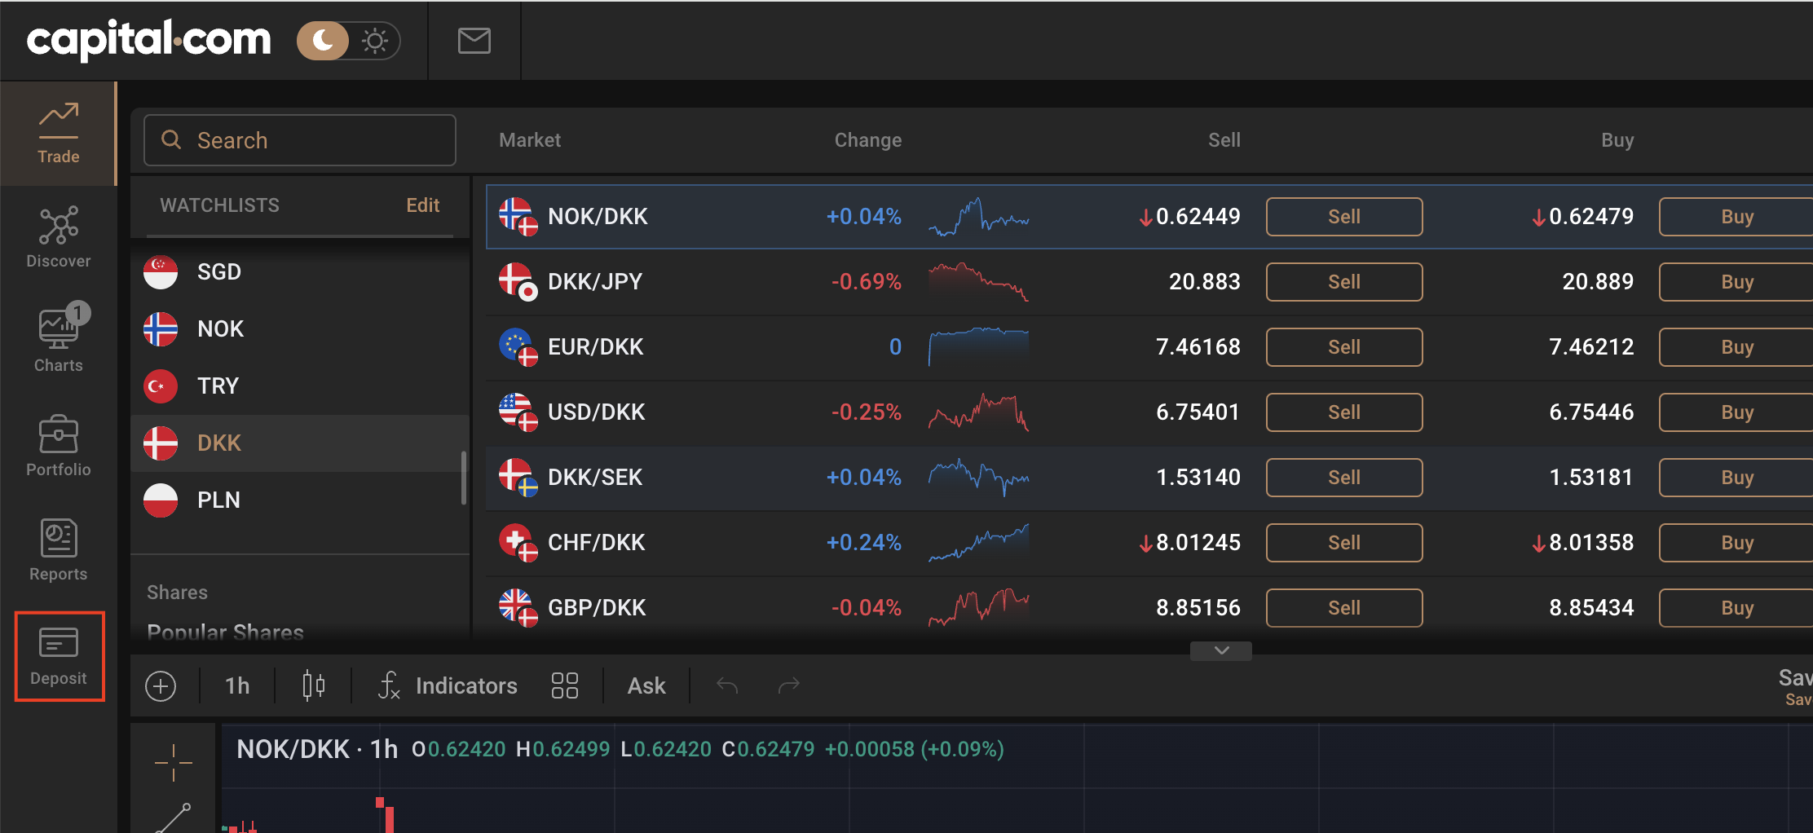
Task: Open the Indicators menu
Action: point(448,686)
